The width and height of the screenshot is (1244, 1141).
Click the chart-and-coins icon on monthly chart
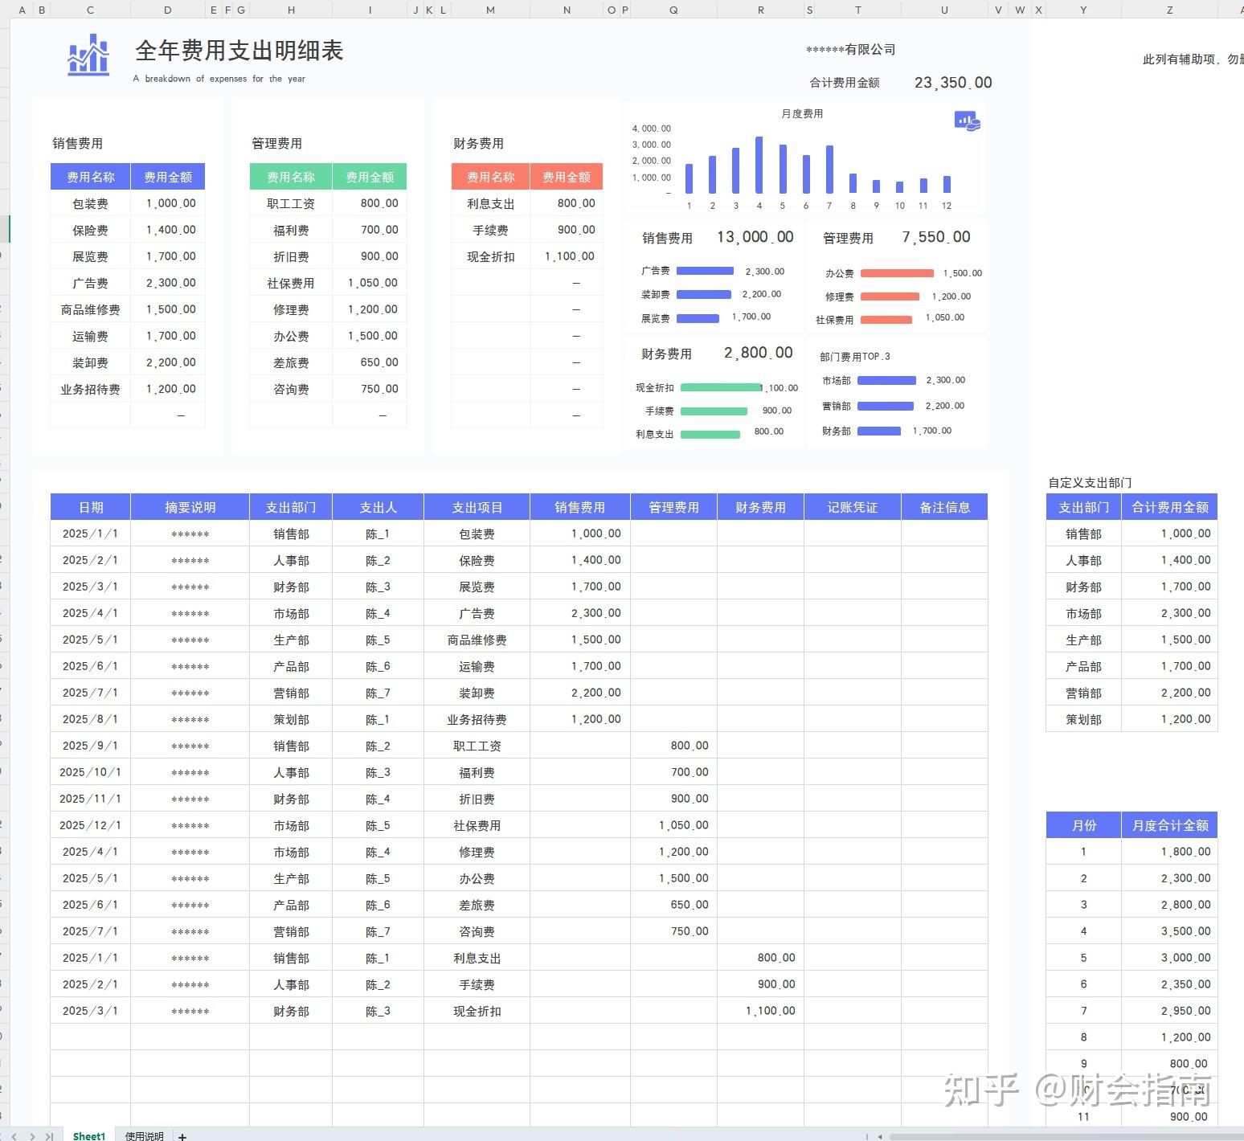967,121
